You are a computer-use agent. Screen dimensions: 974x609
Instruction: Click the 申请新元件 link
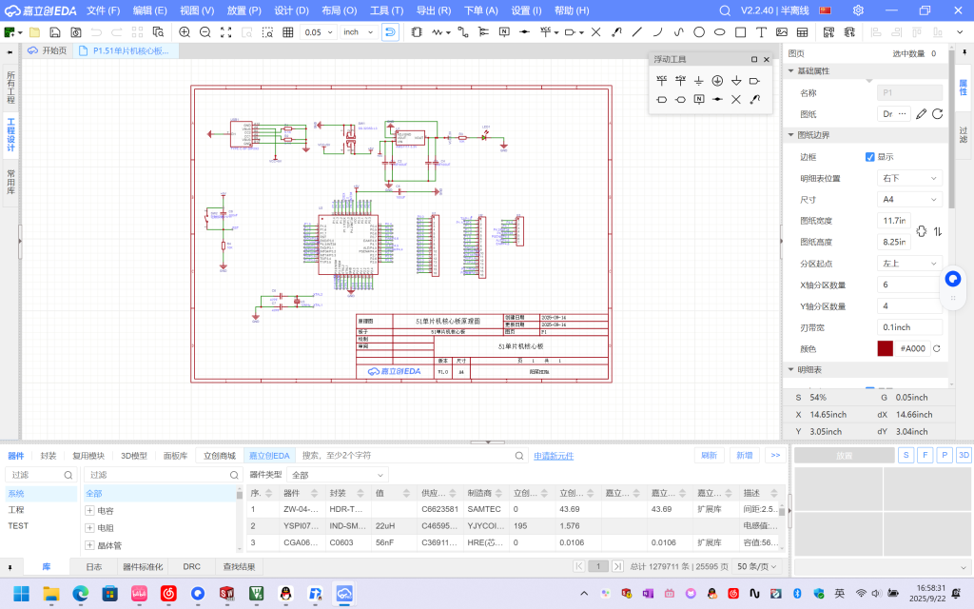tap(554, 456)
